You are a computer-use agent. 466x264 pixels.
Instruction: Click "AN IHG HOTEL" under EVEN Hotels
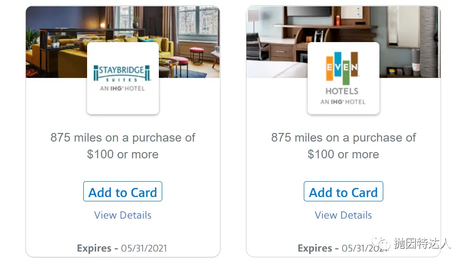coord(343,102)
